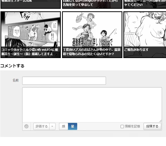Click the 評価する button

[x=41, y=126]
